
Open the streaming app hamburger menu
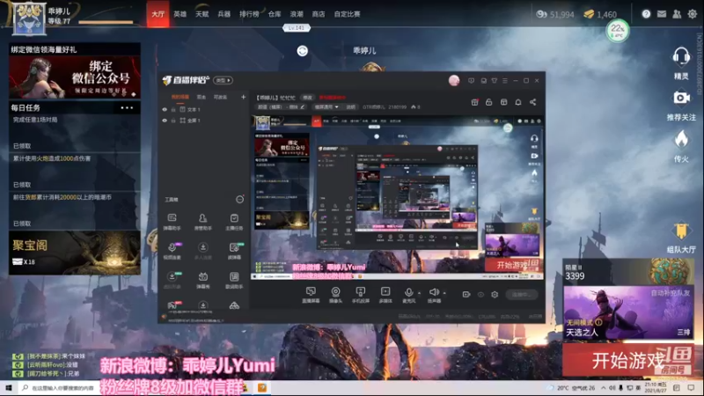tap(505, 81)
